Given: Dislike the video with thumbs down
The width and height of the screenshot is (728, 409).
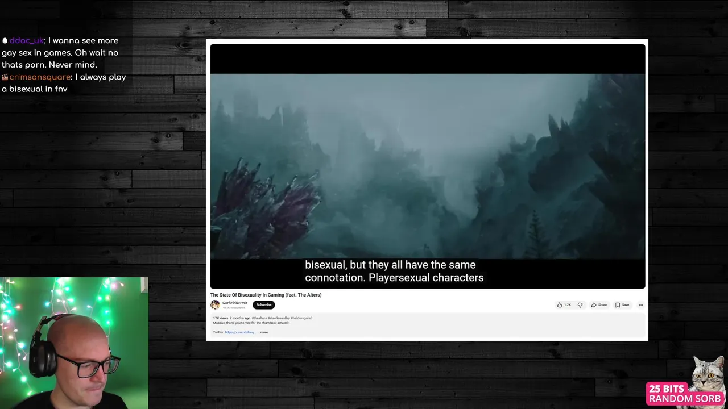Looking at the screenshot, I should [580, 305].
